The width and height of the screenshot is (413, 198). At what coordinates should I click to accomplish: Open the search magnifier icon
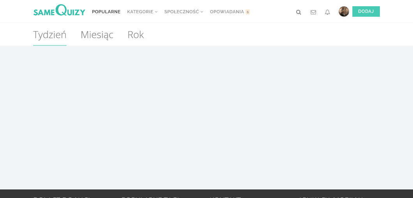(298, 12)
